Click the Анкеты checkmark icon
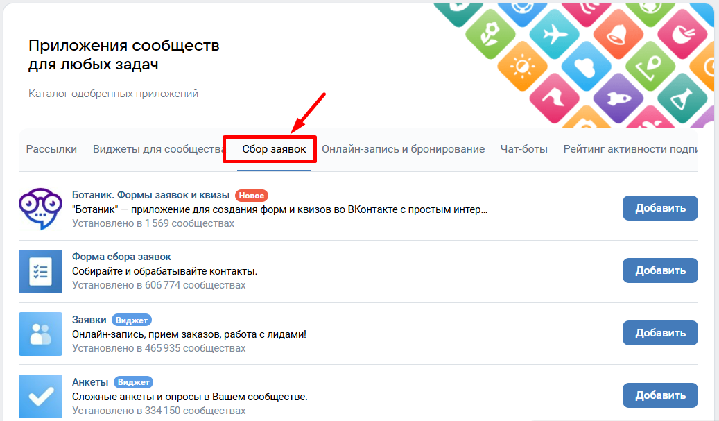This screenshot has height=421, width=719. 40,395
